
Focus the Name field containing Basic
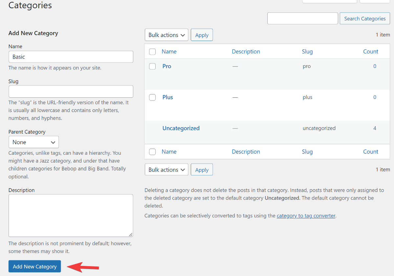click(71, 57)
